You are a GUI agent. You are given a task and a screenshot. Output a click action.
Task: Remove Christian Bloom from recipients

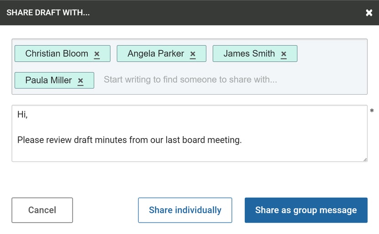click(x=97, y=54)
